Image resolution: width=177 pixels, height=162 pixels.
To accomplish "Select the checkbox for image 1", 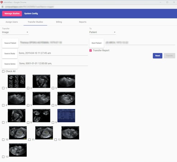I will [3, 88].
